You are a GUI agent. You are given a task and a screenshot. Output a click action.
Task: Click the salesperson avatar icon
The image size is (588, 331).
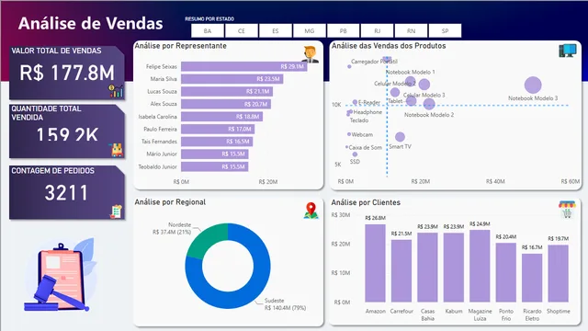pyautogui.click(x=311, y=54)
